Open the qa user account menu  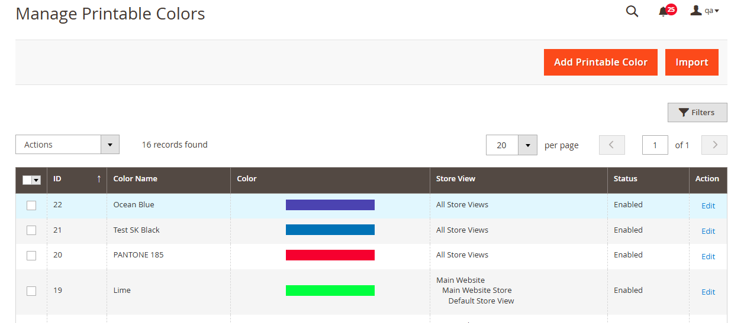704,11
